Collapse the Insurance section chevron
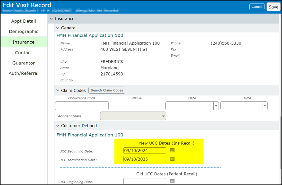The height and width of the screenshot is (185, 282). 51,19
